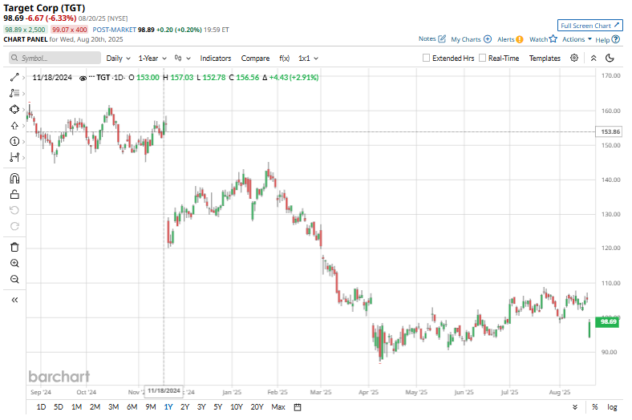Add to My Charts link

tap(471, 39)
